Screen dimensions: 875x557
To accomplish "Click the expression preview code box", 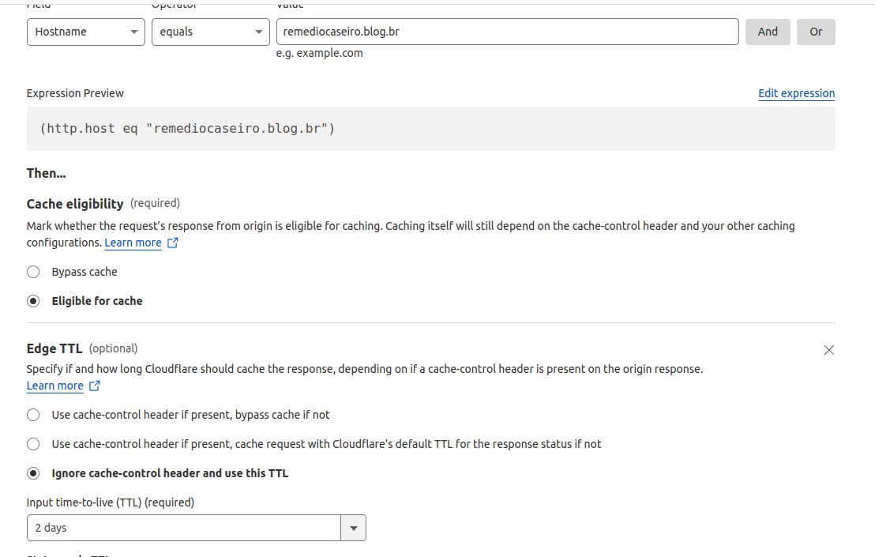I will pyautogui.click(x=431, y=129).
